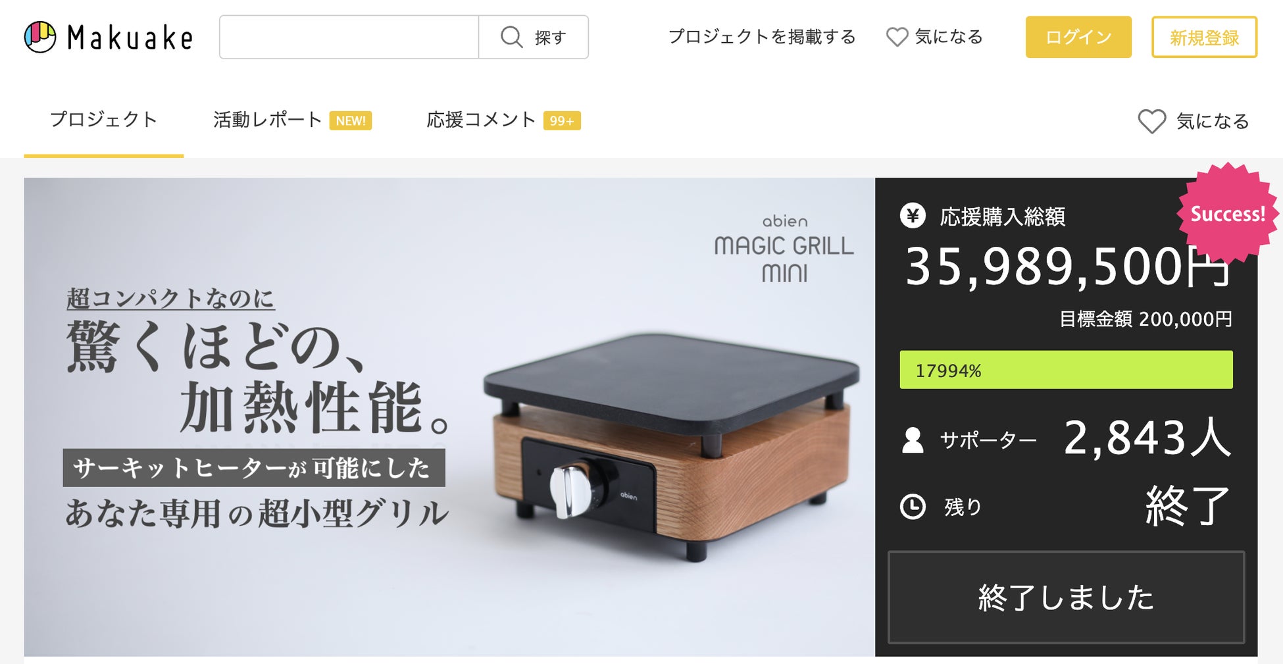Click the NEW! badge beside 活動レポート
Screen dimensions: 1283x664
click(351, 120)
